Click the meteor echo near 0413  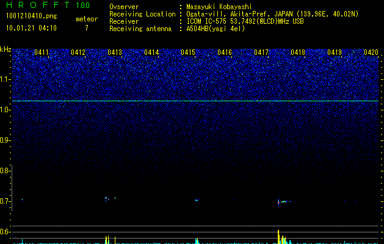(x=108, y=199)
